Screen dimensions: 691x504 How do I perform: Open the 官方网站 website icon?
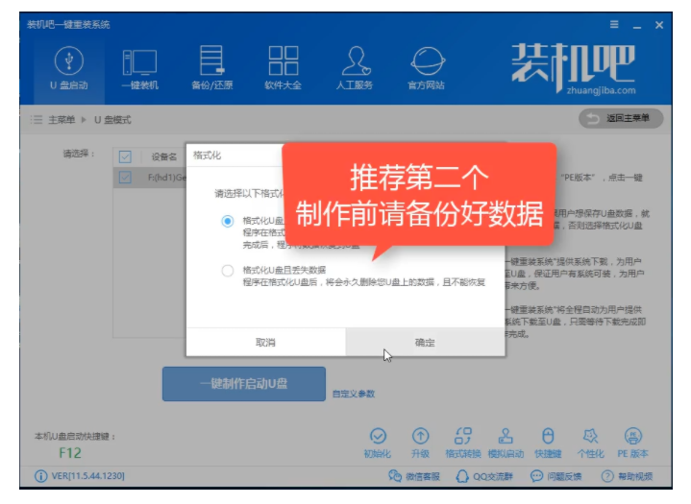tap(426, 61)
